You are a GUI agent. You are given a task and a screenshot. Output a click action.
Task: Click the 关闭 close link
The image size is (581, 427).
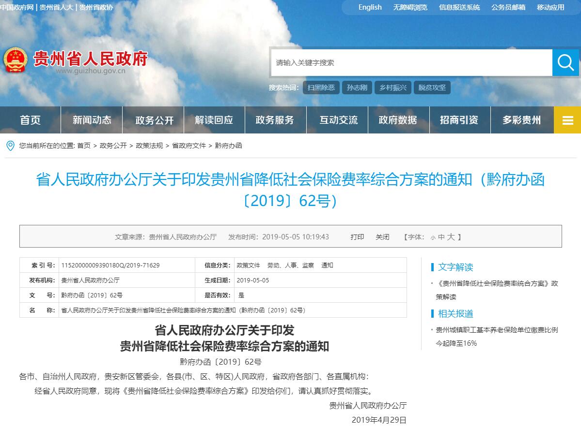pyautogui.click(x=382, y=237)
